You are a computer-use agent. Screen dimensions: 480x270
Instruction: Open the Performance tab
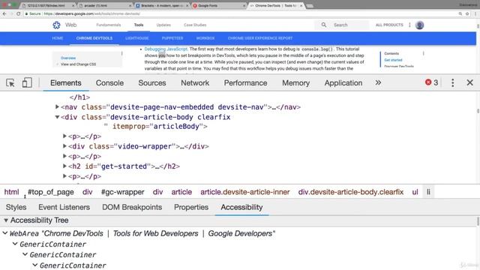(245, 83)
